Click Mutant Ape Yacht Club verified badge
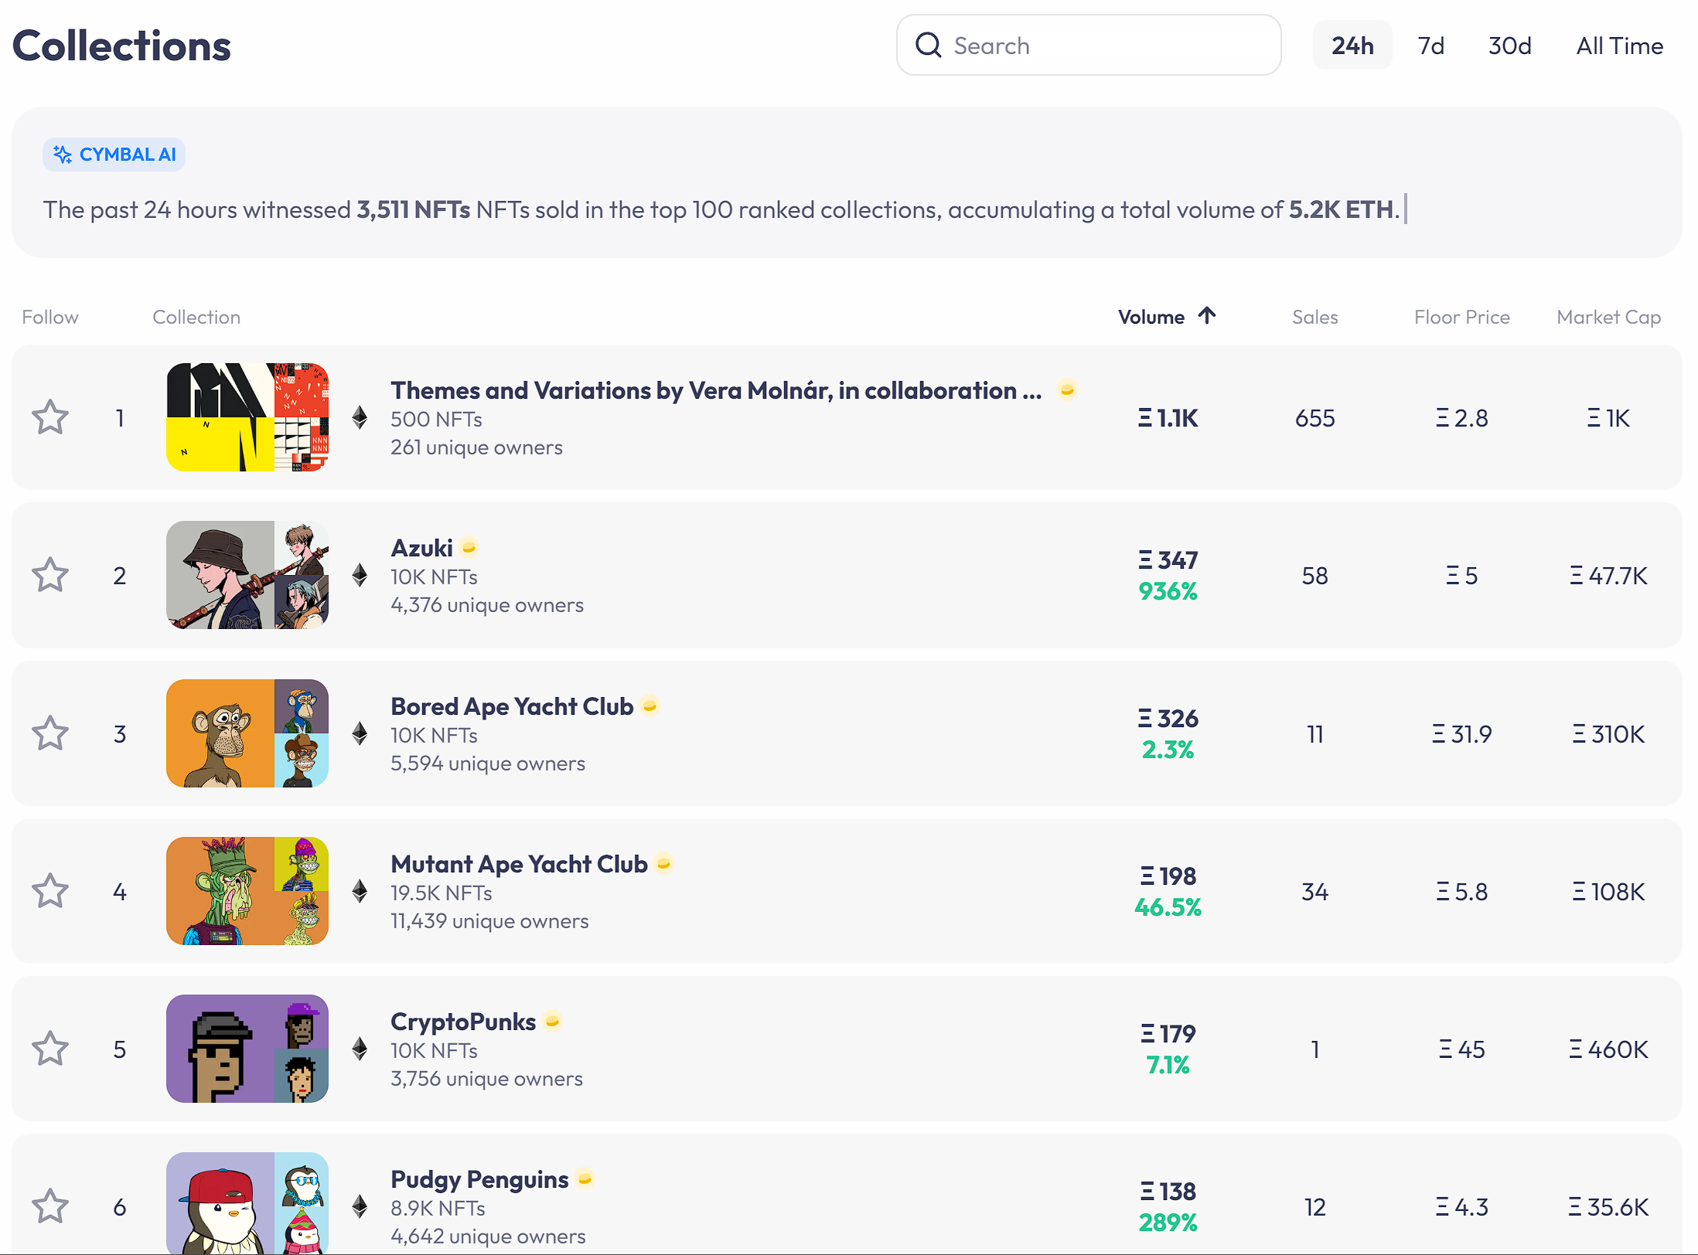The height and width of the screenshot is (1255, 1698). [x=663, y=863]
